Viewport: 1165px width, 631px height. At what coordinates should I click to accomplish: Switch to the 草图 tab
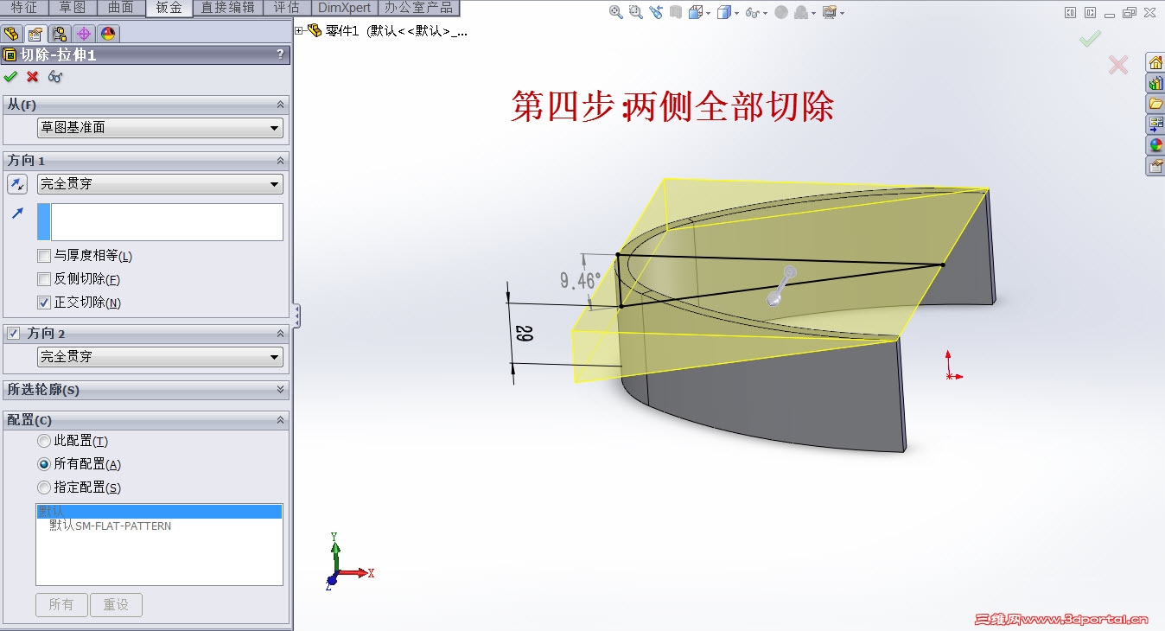coord(73,8)
